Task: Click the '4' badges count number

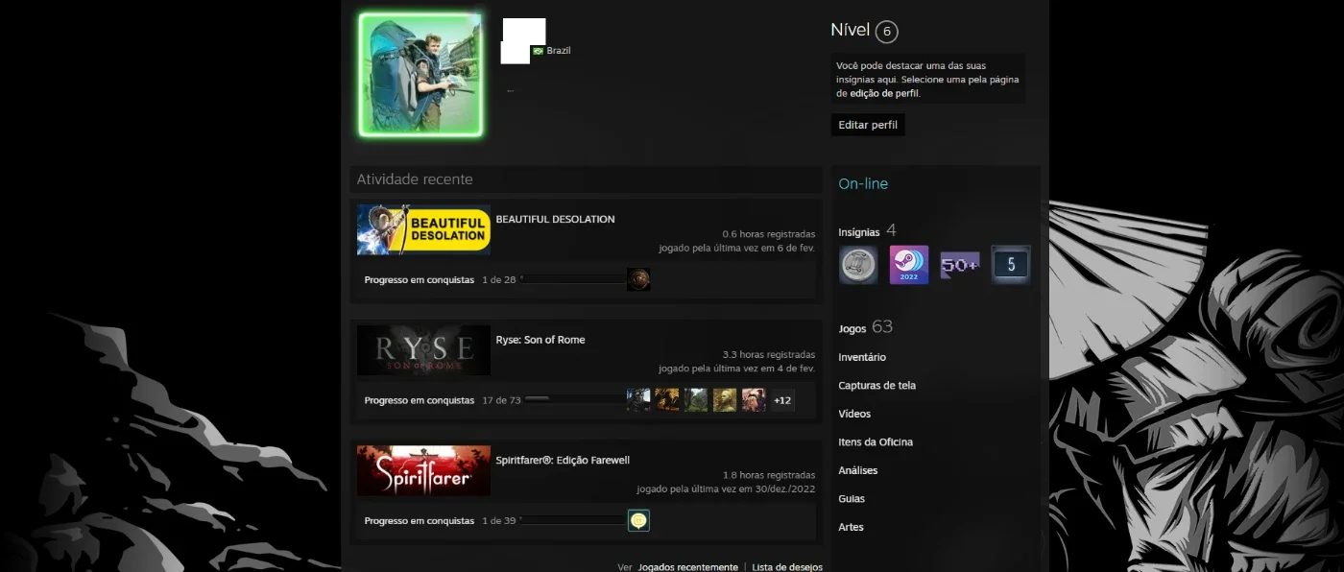Action: 892,230
